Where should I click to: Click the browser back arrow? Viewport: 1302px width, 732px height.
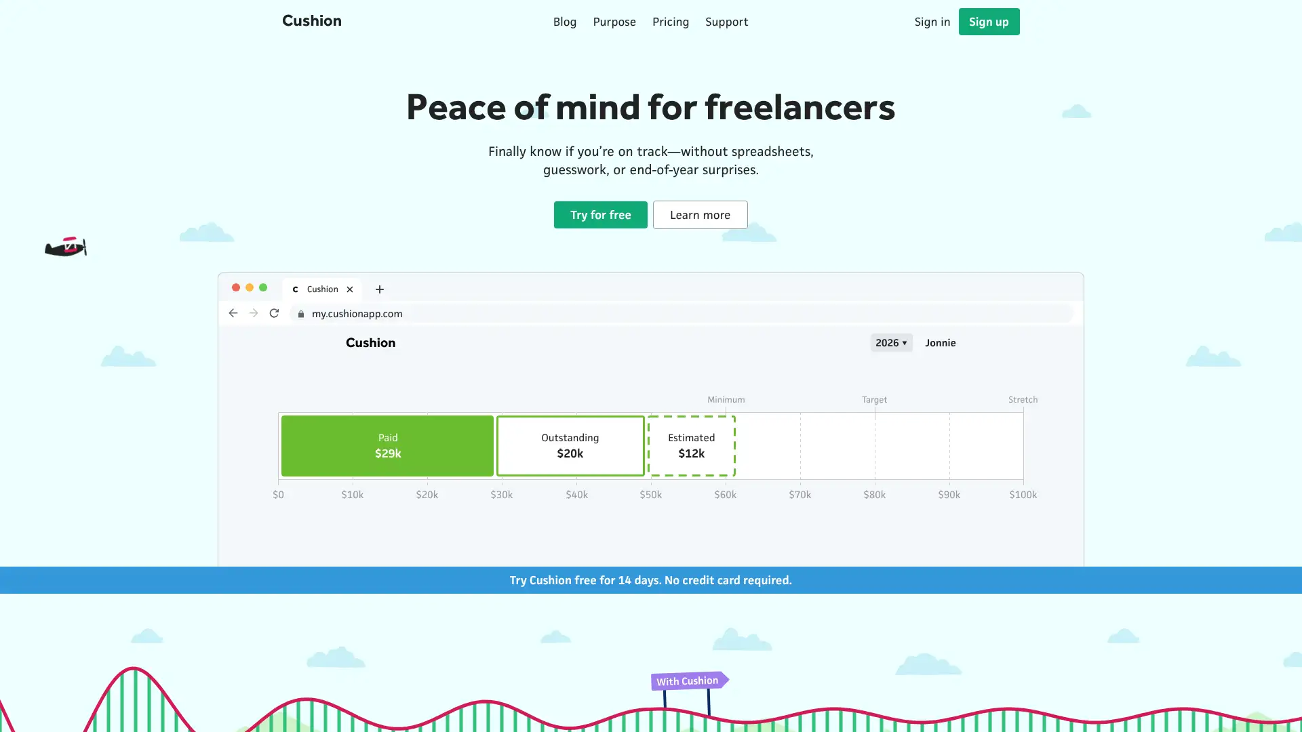click(233, 313)
